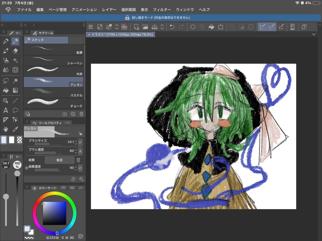Click the Redo arrow in command bar
Viewport: 322px width, 241px height.
click(x=181, y=27)
